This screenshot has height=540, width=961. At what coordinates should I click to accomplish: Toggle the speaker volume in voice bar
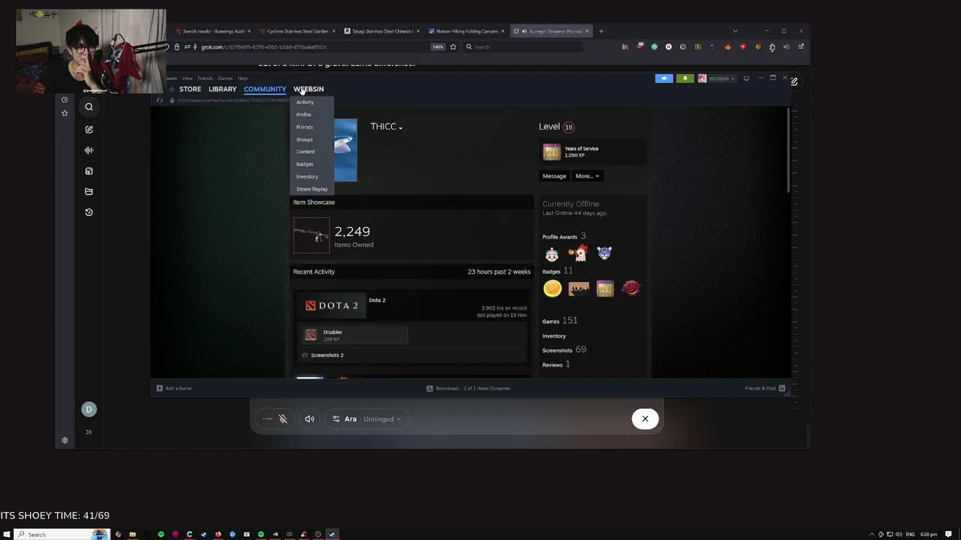click(x=309, y=418)
